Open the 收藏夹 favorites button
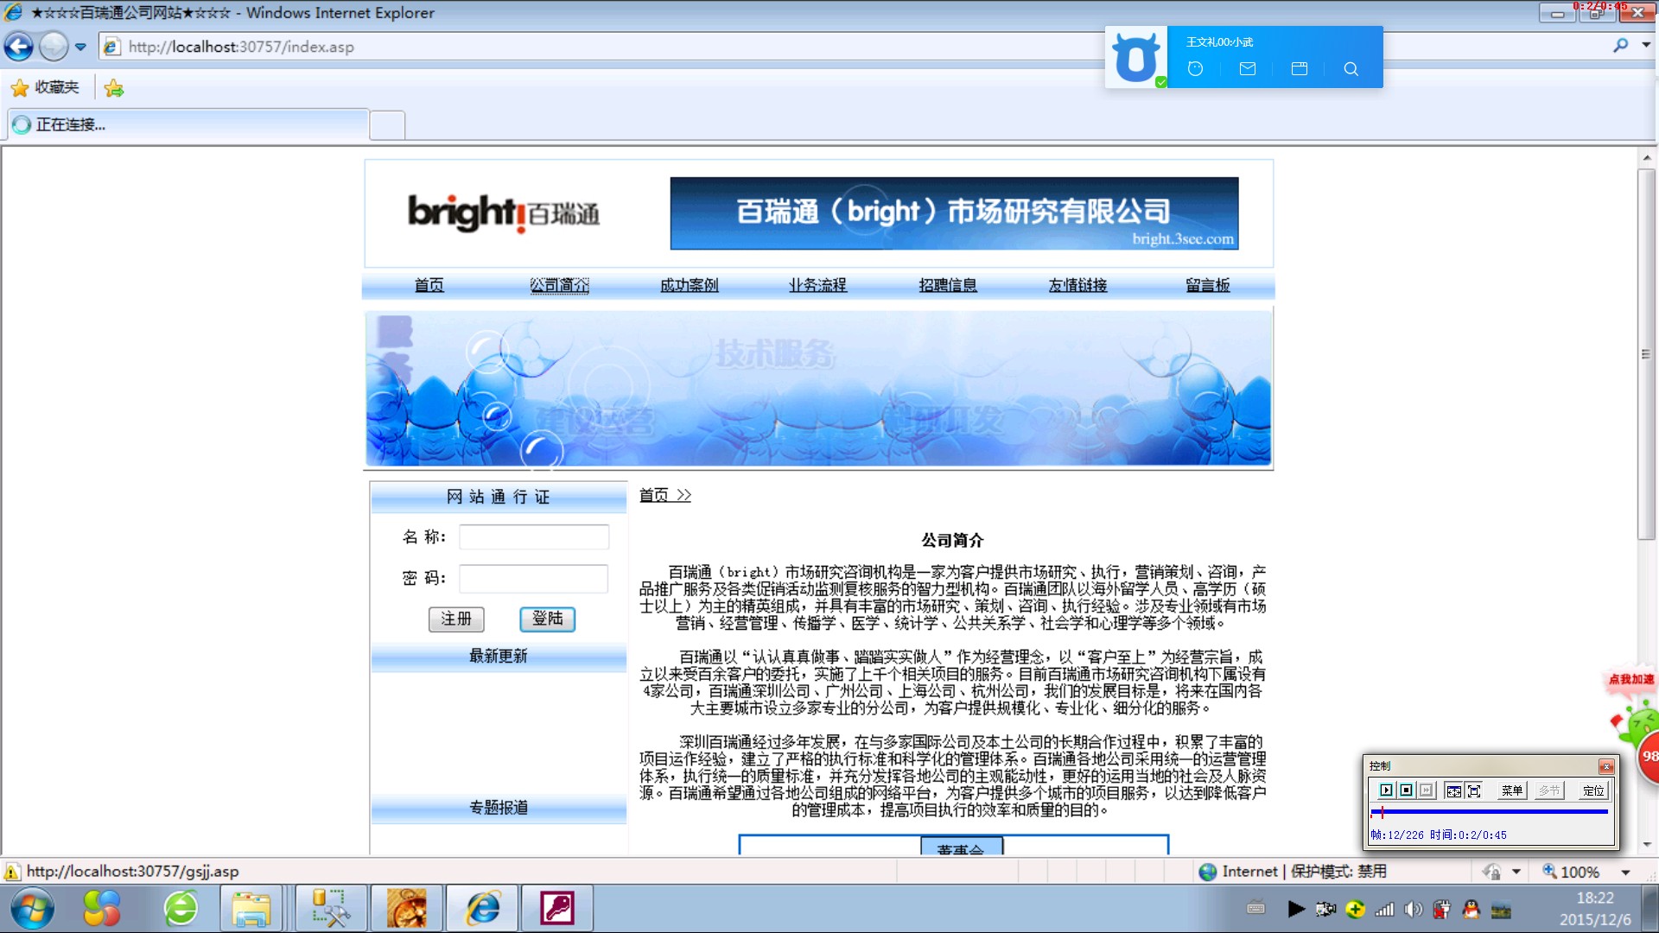Viewport: 1659px width, 933px height. point(45,87)
